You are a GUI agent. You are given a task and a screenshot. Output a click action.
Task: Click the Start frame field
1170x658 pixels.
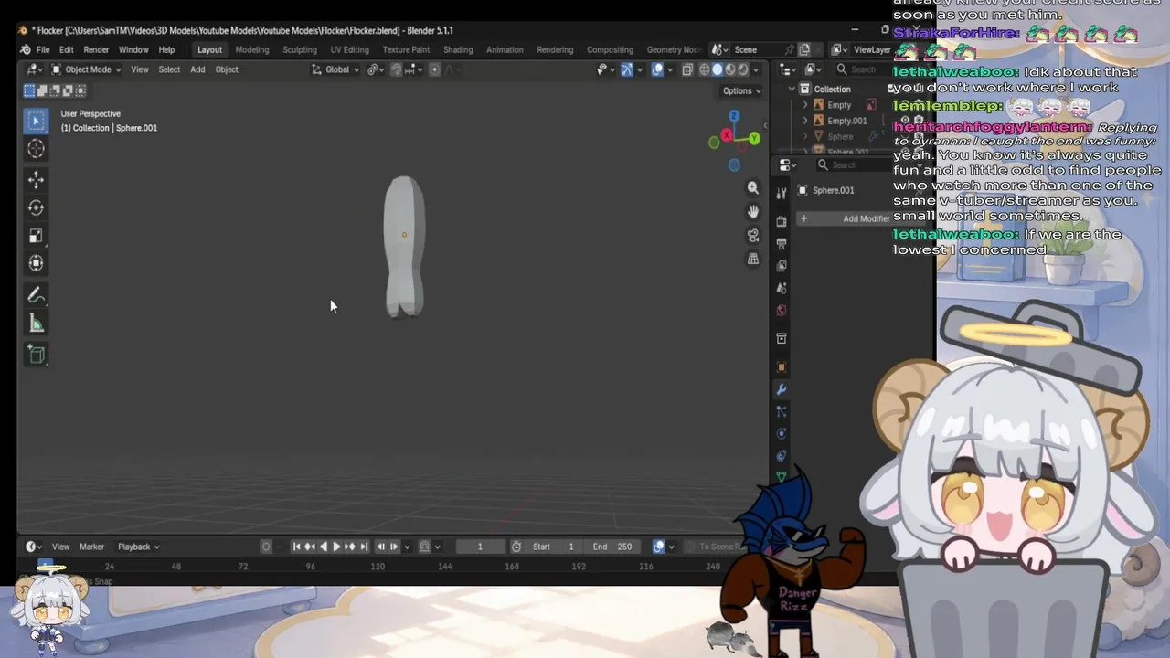pos(554,547)
